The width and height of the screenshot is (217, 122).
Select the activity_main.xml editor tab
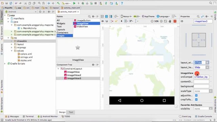click(68, 12)
